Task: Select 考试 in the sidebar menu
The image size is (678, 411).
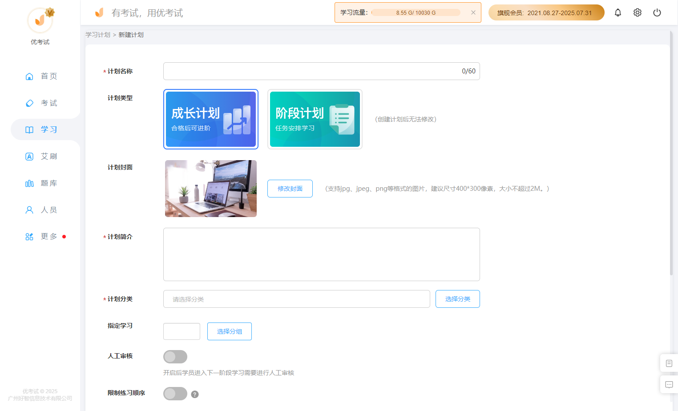Action: 49,103
